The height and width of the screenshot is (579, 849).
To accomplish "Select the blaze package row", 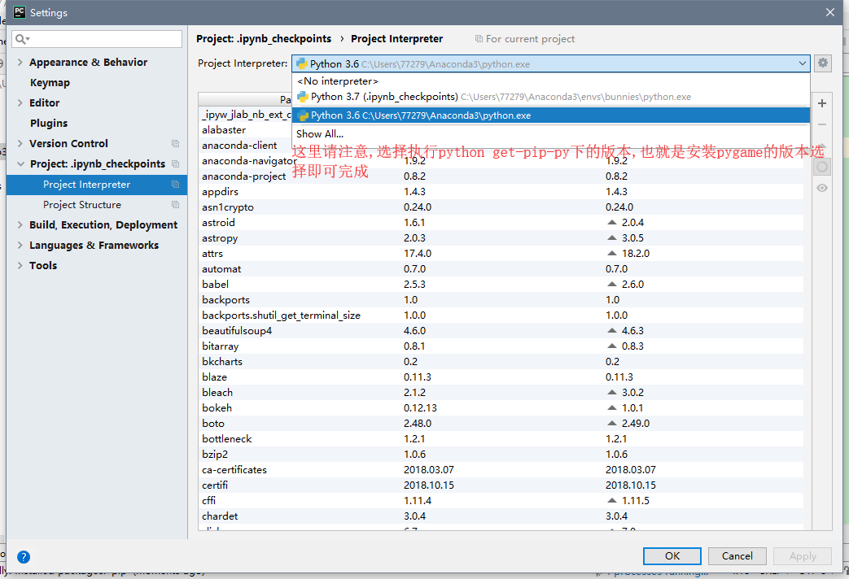I will 501,377.
